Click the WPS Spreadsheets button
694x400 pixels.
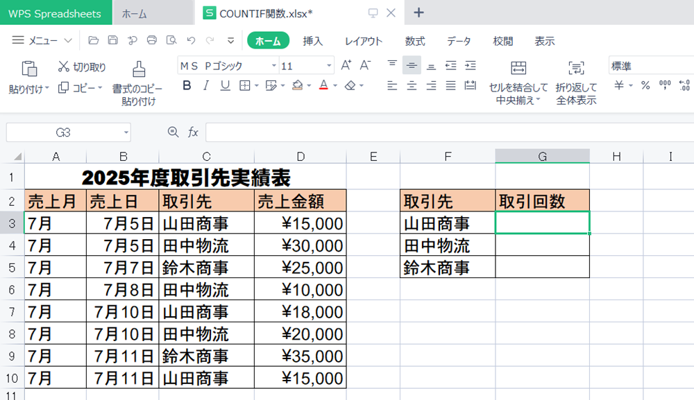tap(54, 13)
